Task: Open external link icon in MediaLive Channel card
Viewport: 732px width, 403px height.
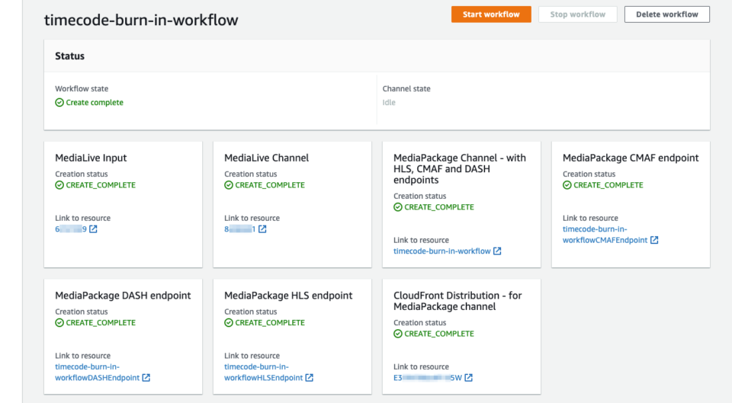Action: tap(262, 229)
